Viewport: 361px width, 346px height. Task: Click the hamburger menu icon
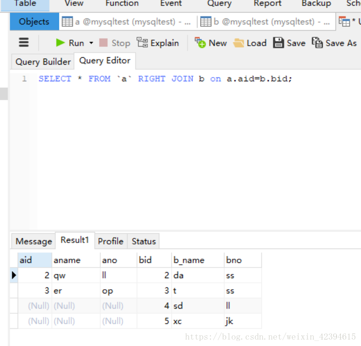tap(24, 42)
